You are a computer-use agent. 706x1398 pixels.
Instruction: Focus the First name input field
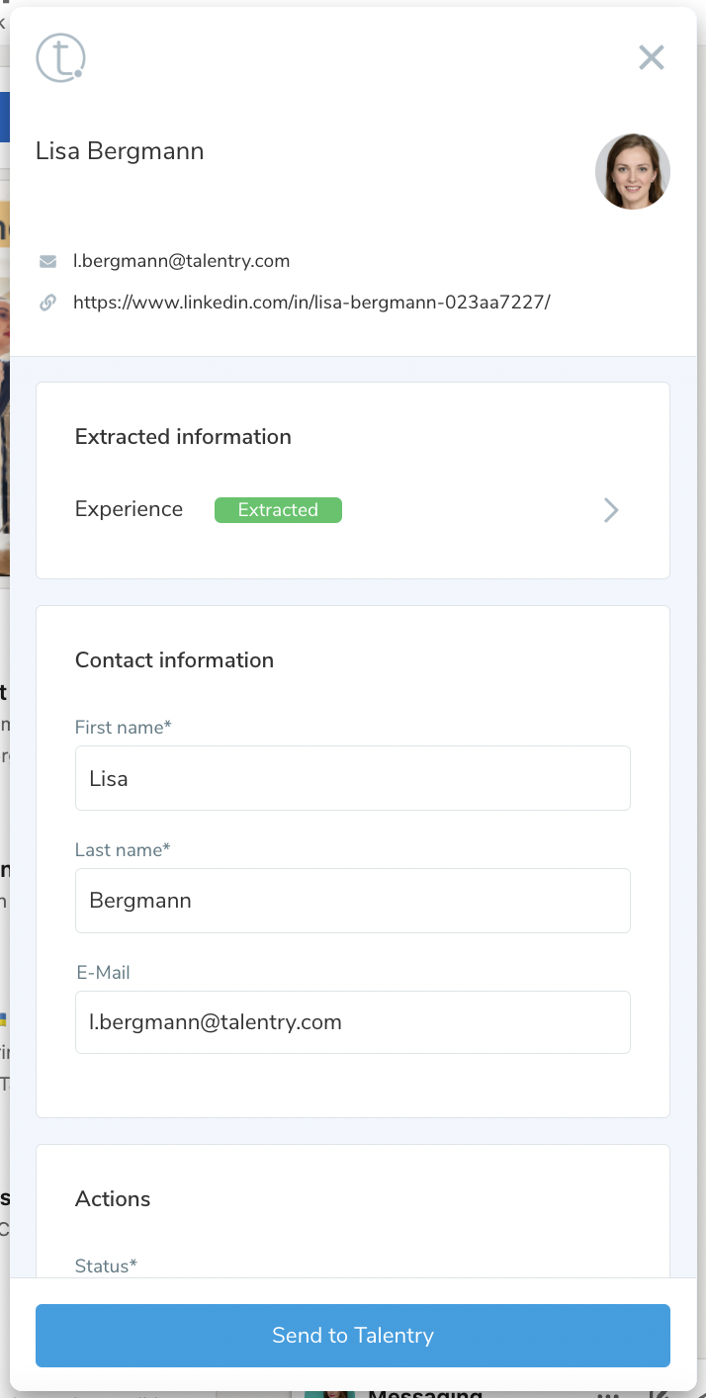point(352,778)
